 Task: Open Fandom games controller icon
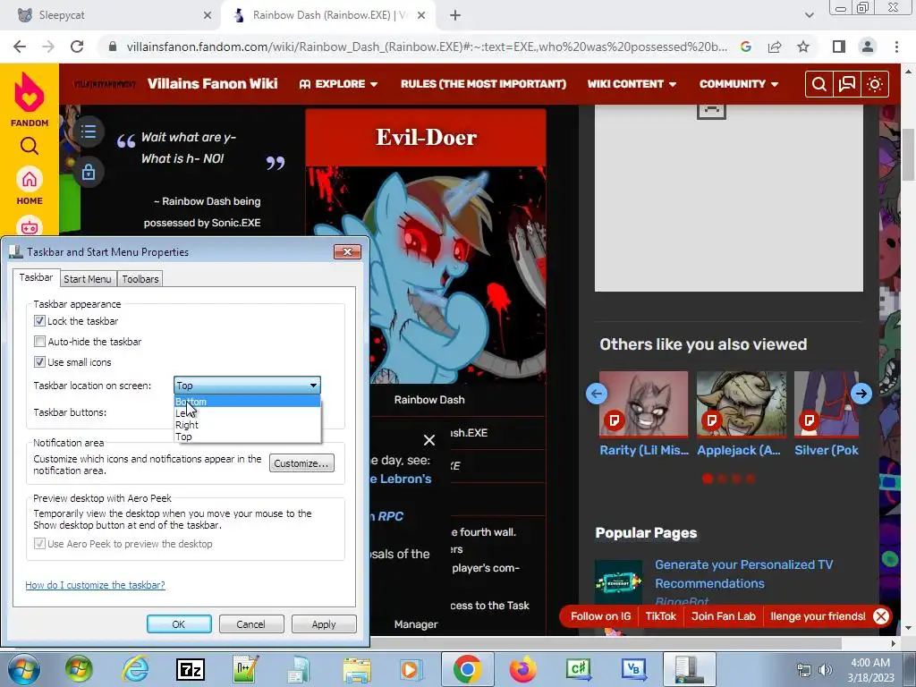coord(30,226)
